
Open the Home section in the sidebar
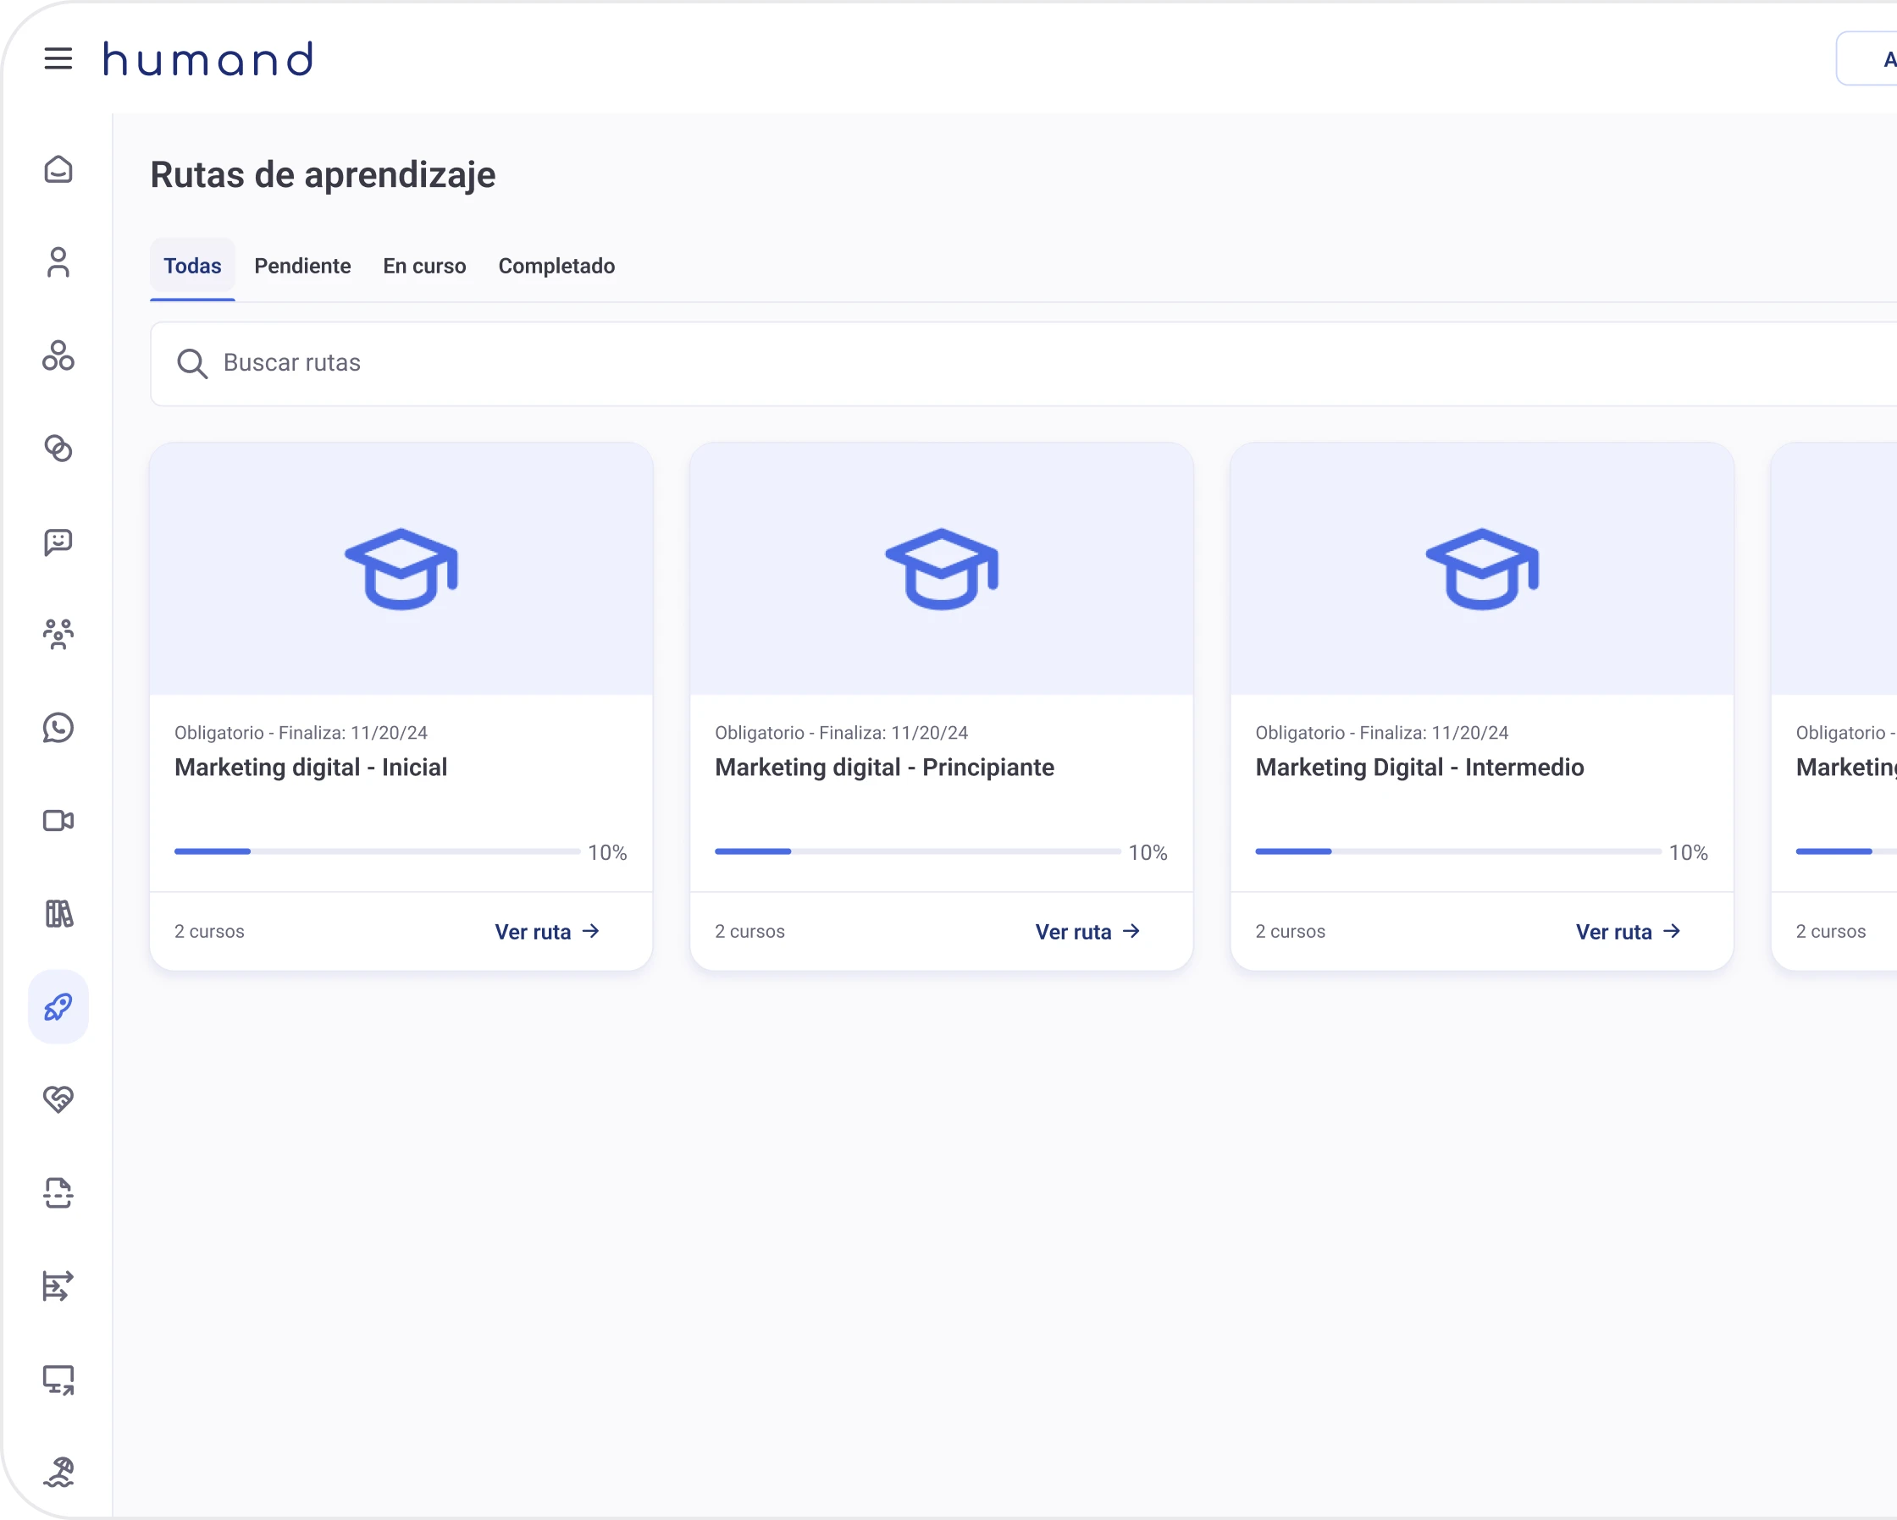[58, 169]
